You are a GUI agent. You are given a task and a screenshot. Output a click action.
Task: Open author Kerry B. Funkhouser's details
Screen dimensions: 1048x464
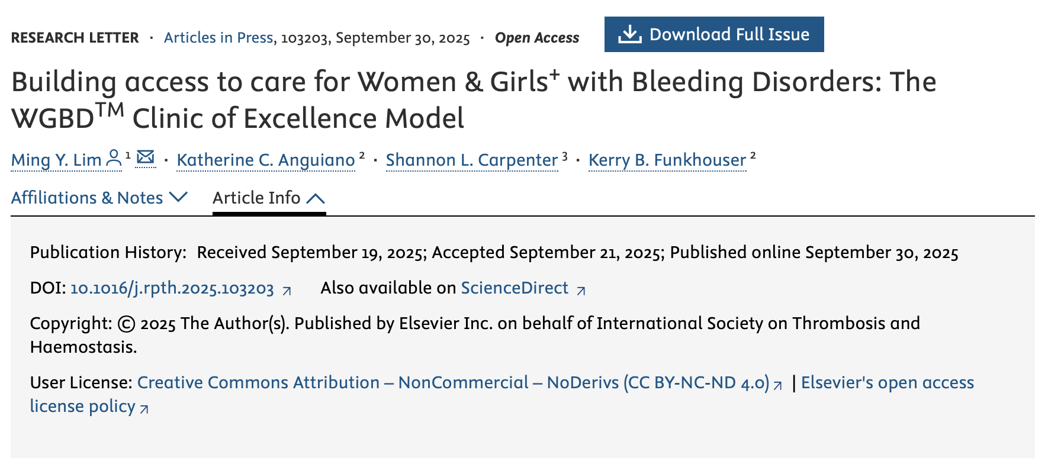coord(667,160)
